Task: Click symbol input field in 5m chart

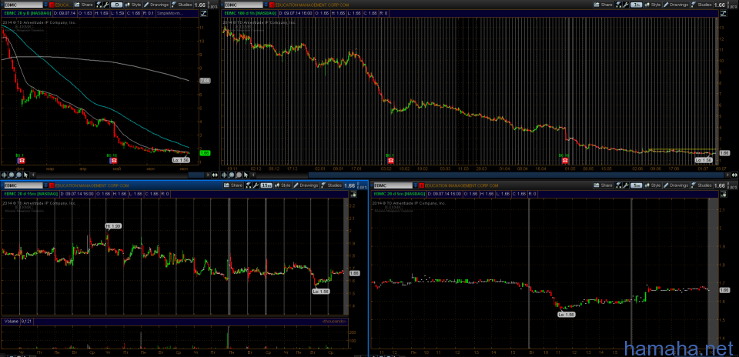Action: coord(393,185)
